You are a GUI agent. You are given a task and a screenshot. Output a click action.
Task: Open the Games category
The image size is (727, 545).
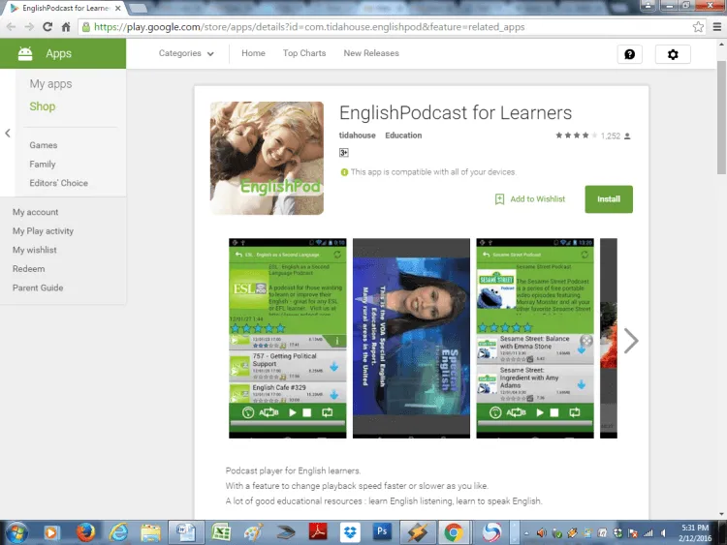pyautogui.click(x=43, y=145)
